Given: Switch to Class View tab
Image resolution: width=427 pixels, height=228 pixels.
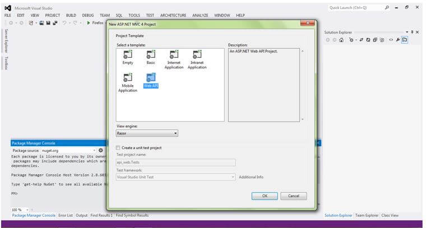Looking at the screenshot, I should (390, 215).
